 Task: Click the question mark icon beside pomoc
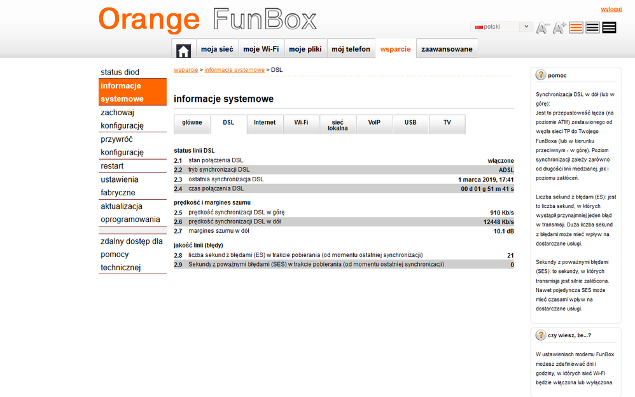tap(541, 75)
